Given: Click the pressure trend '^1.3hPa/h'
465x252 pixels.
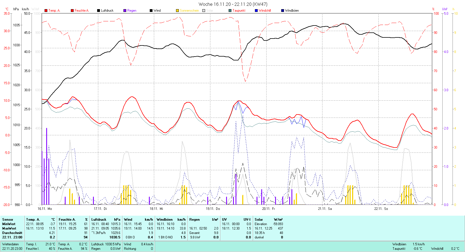Looking at the screenshot, I should 99,233.
